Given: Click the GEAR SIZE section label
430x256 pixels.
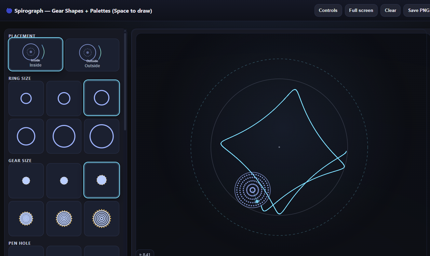Looking at the screenshot, I should click(x=20, y=161).
